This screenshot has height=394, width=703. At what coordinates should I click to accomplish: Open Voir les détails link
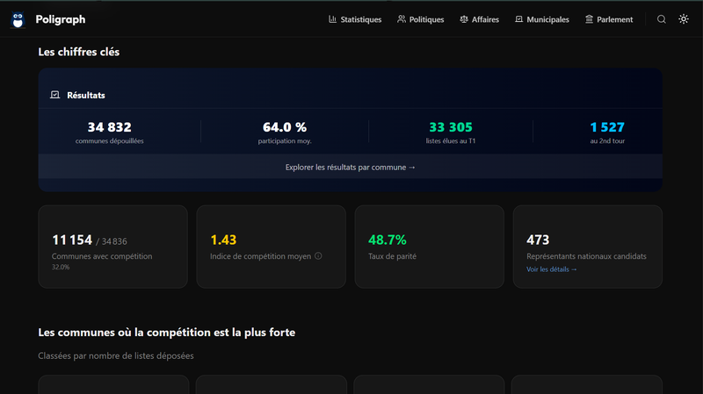tap(552, 269)
